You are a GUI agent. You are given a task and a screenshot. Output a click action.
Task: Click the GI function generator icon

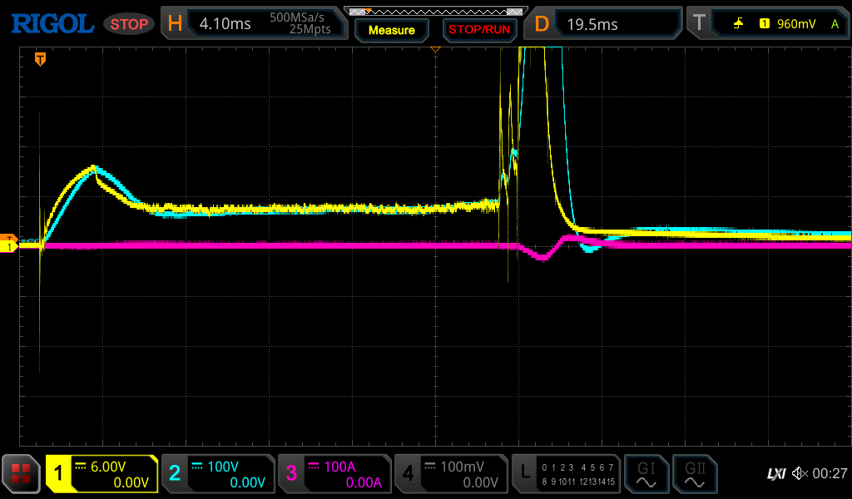point(646,474)
